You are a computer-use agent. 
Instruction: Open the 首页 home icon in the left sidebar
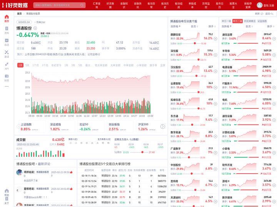[7, 18]
